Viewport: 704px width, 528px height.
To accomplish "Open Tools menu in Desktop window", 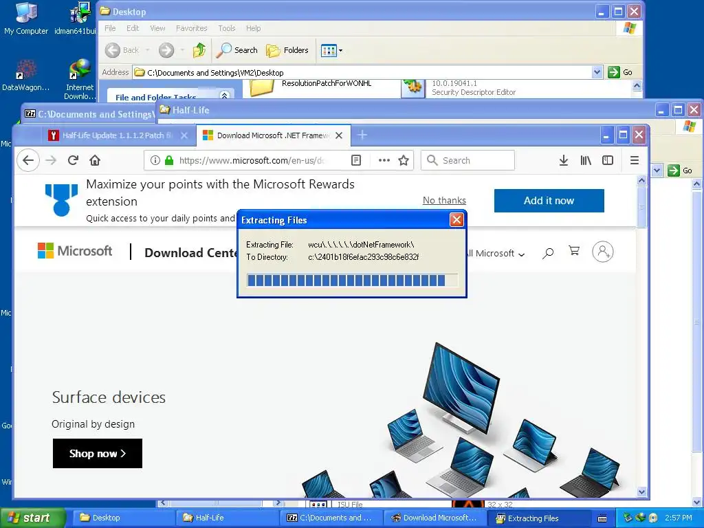I will tap(227, 28).
